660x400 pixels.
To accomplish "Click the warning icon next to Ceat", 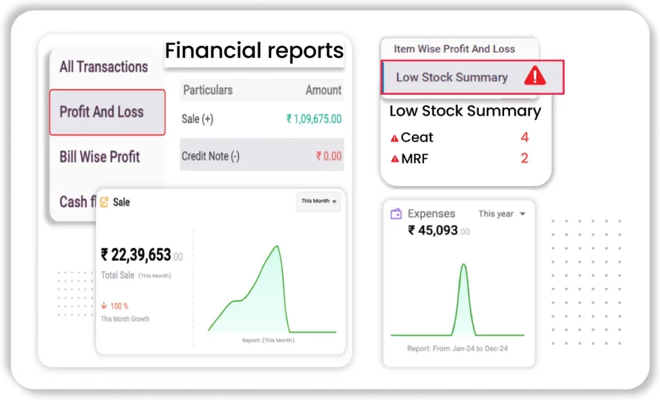I will click(x=394, y=137).
